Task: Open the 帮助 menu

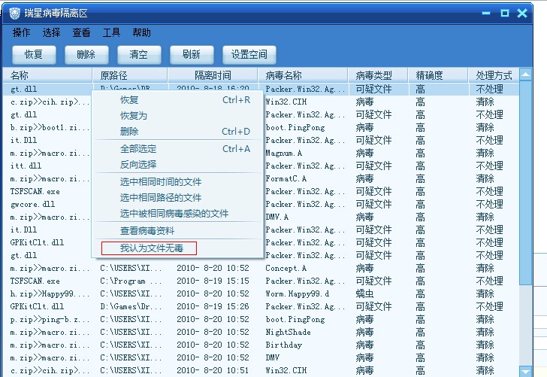Action: pyautogui.click(x=141, y=32)
